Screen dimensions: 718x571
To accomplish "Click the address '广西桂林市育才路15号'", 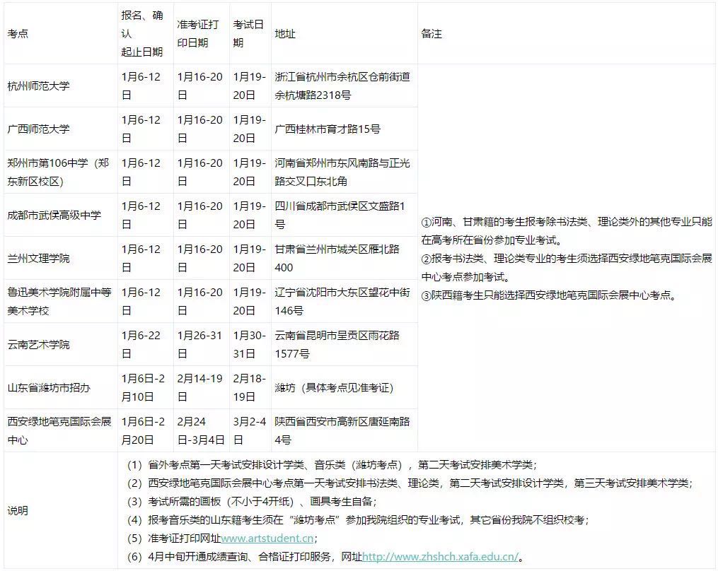I will pyautogui.click(x=328, y=129).
